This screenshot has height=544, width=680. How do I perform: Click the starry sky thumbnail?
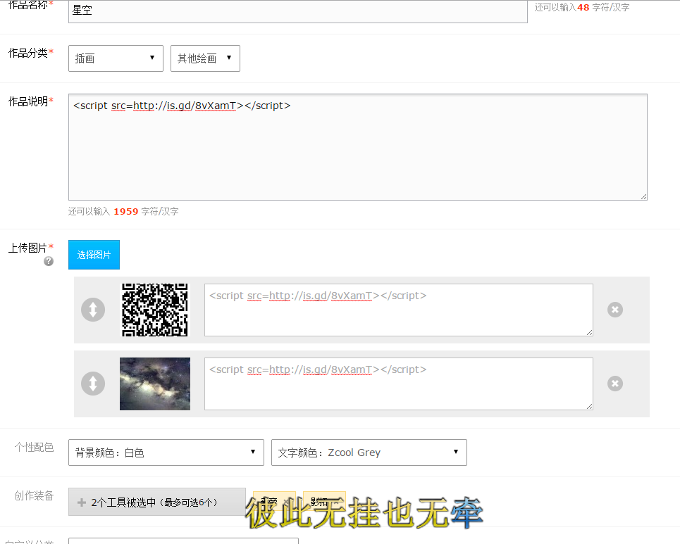(x=155, y=384)
